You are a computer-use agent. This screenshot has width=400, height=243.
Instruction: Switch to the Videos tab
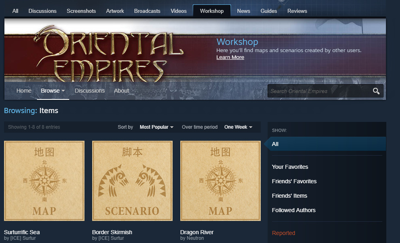point(179,11)
